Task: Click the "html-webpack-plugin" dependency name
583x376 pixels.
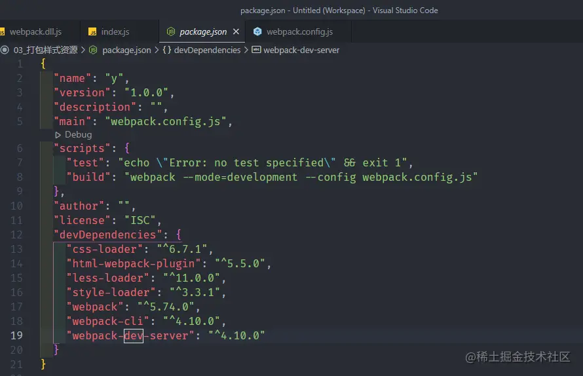Action: click(x=134, y=264)
